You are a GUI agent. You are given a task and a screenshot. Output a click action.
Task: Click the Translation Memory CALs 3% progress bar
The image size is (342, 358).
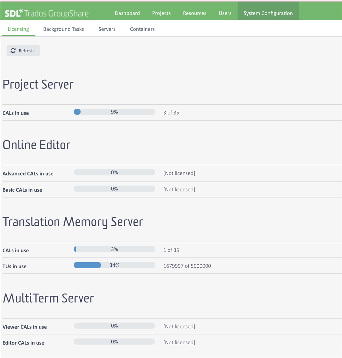pyautogui.click(x=114, y=249)
